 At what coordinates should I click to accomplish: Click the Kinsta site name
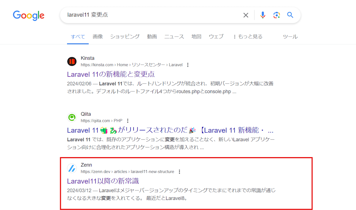click(88, 58)
